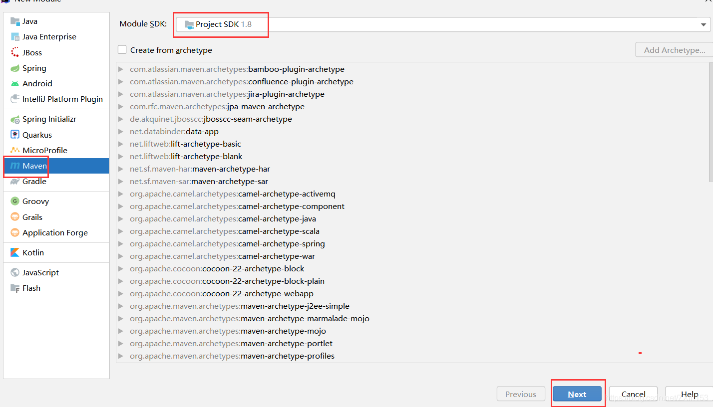Click the Java folder icon in sidebar

(15, 21)
